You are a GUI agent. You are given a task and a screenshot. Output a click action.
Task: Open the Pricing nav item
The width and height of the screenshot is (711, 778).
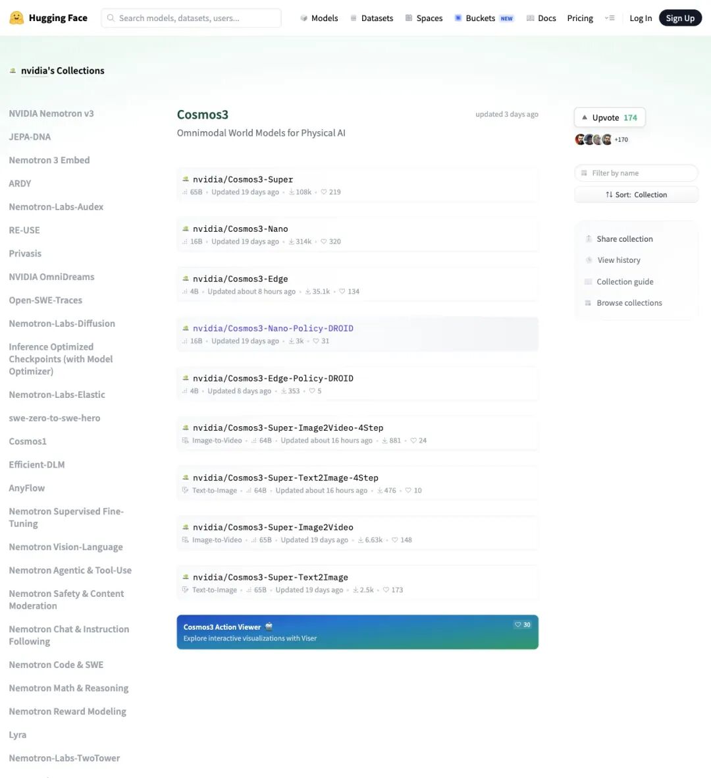coord(580,18)
